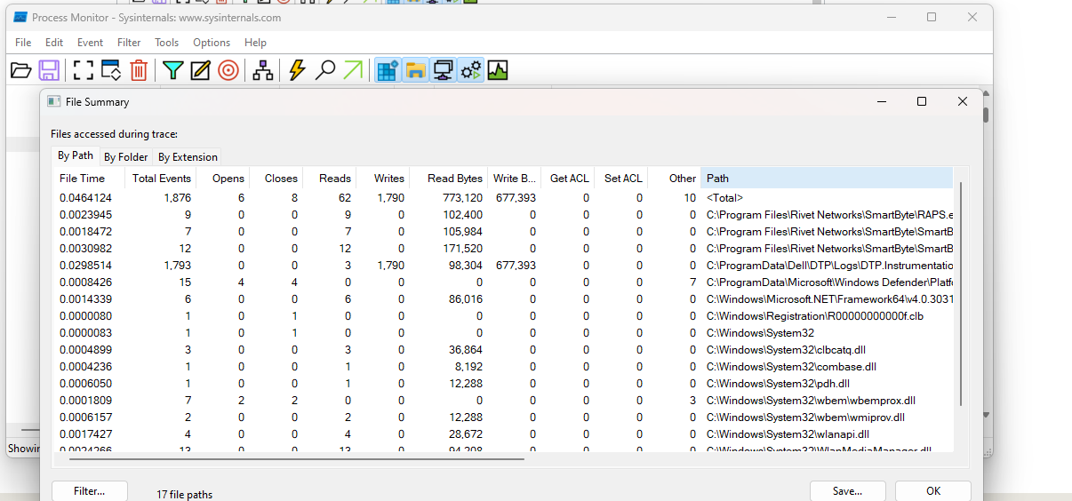Click the Include process target icon
This screenshot has height=501, width=1072.
(228, 70)
